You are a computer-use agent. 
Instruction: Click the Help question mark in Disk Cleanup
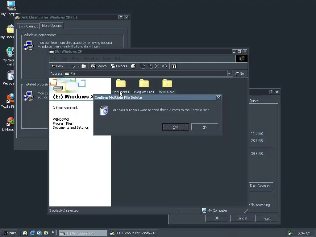[x=121, y=17]
